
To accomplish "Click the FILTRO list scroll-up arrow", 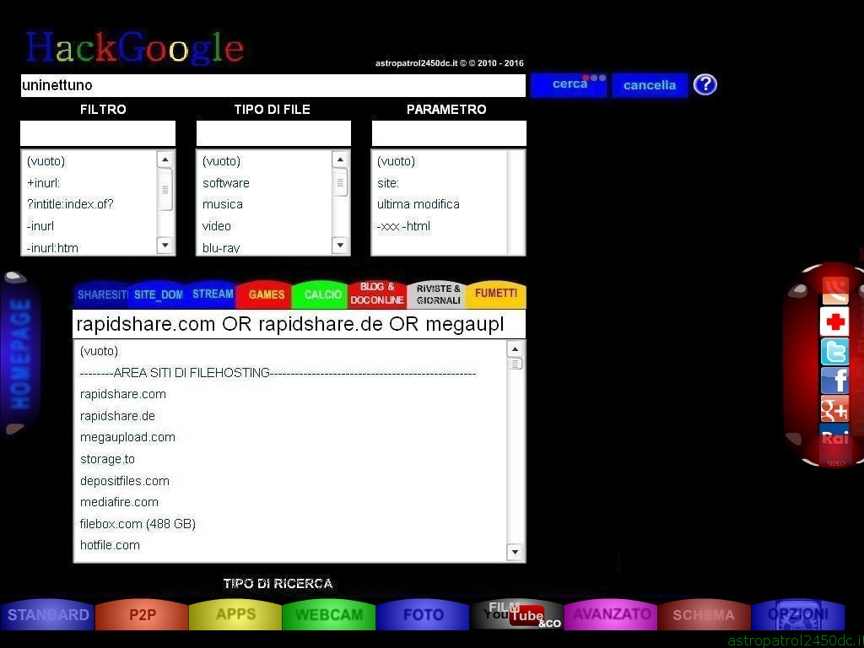I will coord(165,159).
